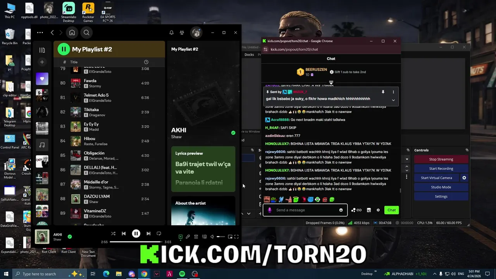Image resolution: width=496 pixels, height=279 pixels.
Task: Open the Lyrics preview card
Action: (203, 169)
